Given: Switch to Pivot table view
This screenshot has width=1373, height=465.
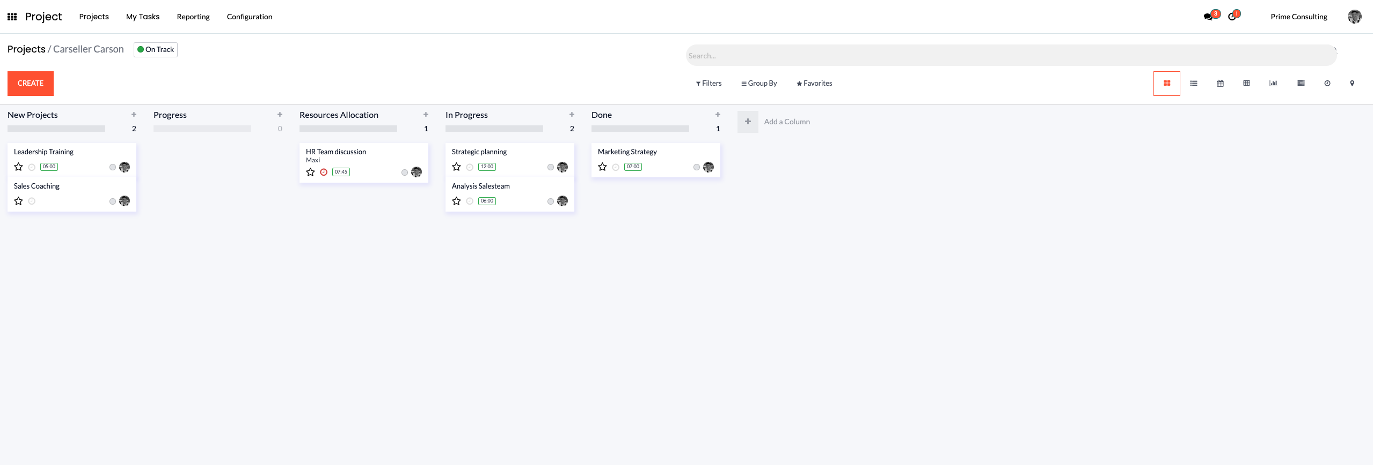Looking at the screenshot, I should [x=1246, y=84].
